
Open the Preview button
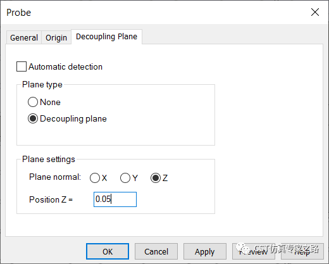coord(254,251)
